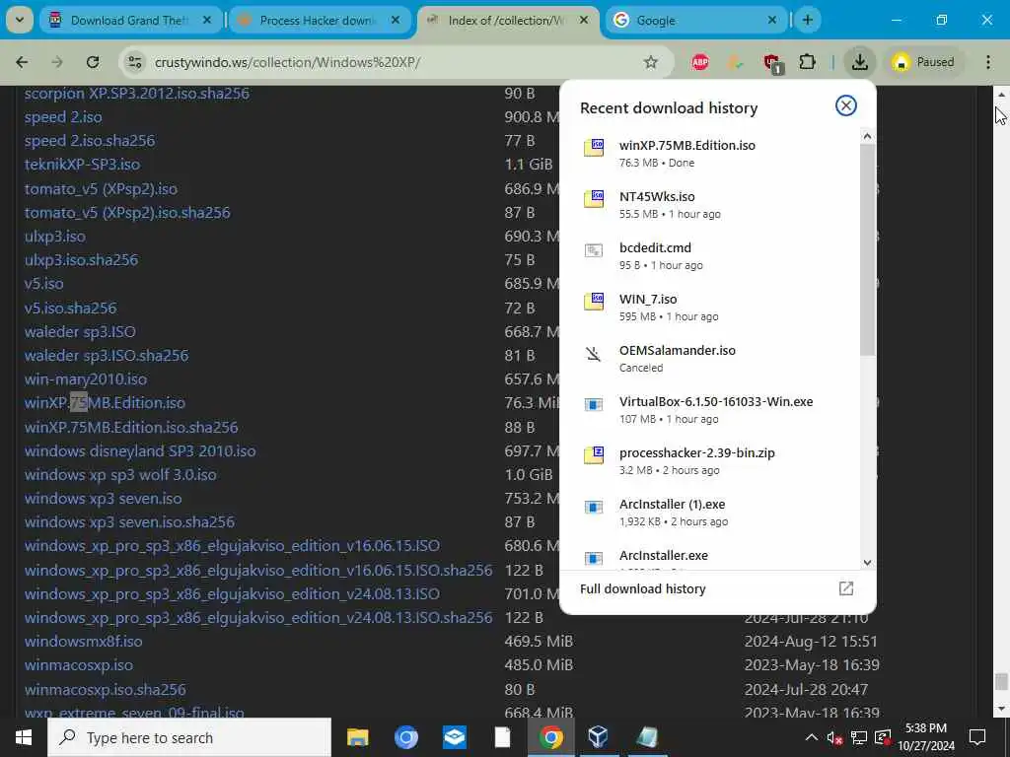Open windowsmx8f.iso link
The width and height of the screenshot is (1010, 757).
pos(84,641)
